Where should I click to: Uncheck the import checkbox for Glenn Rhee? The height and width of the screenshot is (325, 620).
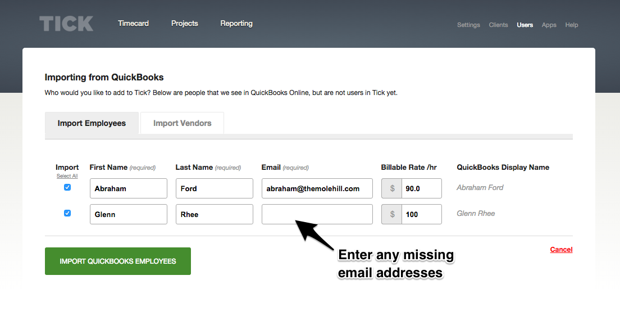point(67,213)
